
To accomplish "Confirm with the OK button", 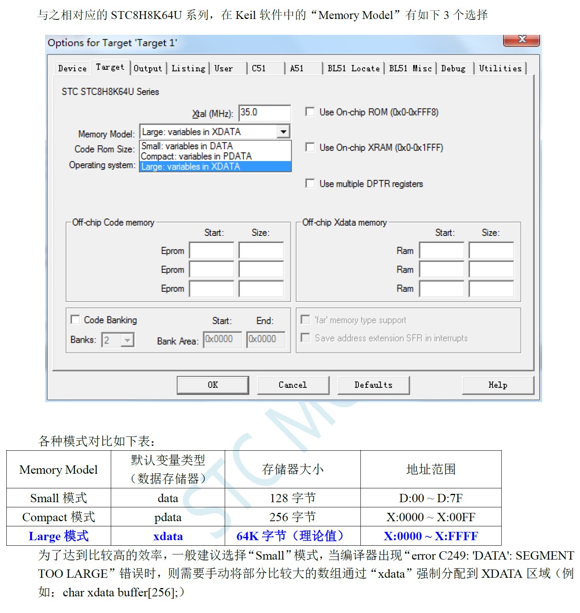I will [x=213, y=385].
